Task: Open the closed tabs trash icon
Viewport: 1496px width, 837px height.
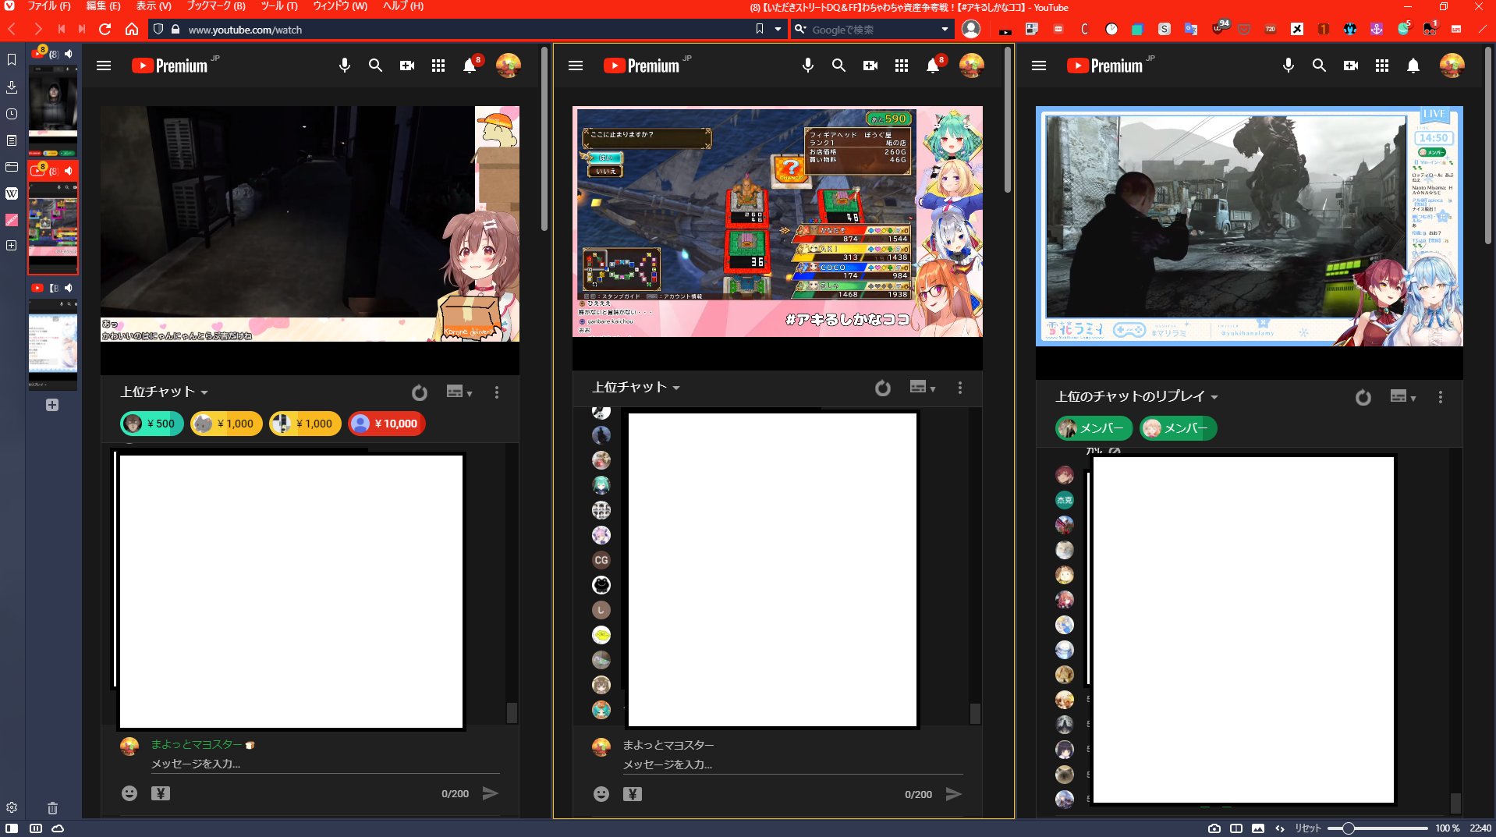Action: coord(52,807)
